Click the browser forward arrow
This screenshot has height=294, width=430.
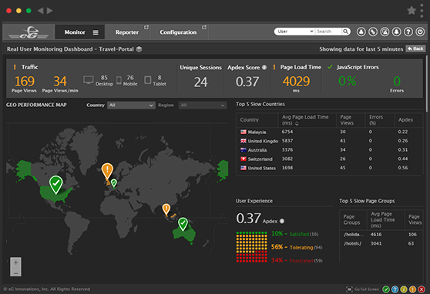tap(49, 11)
